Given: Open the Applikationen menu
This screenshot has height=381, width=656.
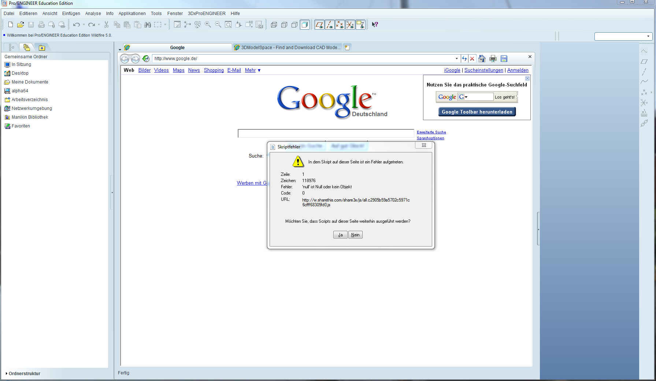Looking at the screenshot, I should point(132,14).
